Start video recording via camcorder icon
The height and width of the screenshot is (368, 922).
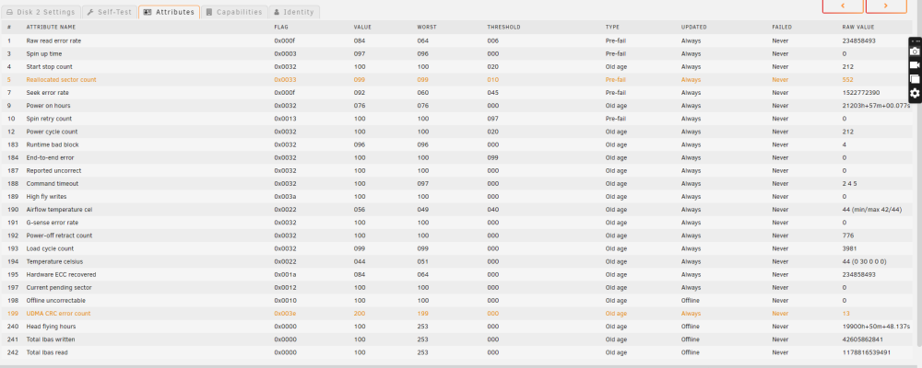[x=915, y=65]
